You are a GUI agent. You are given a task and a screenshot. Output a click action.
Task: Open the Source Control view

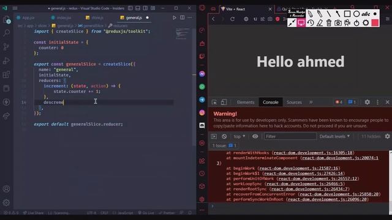(x=6, y=46)
